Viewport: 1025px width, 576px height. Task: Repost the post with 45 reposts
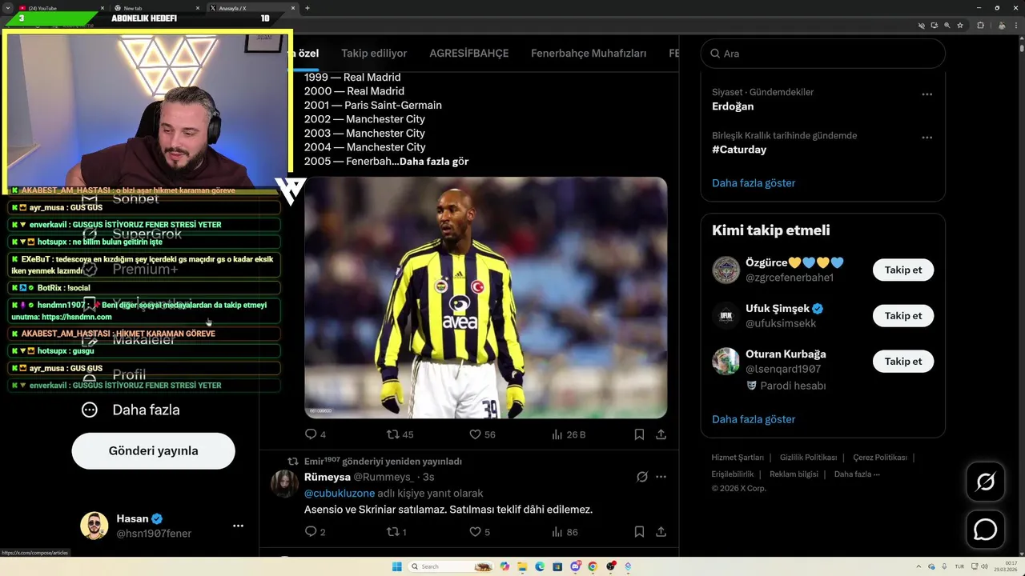[x=400, y=434]
